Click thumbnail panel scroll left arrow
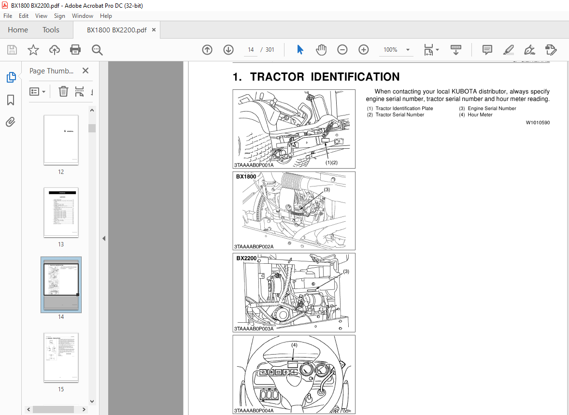Viewport: 569px width, 415px height. click(28, 409)
